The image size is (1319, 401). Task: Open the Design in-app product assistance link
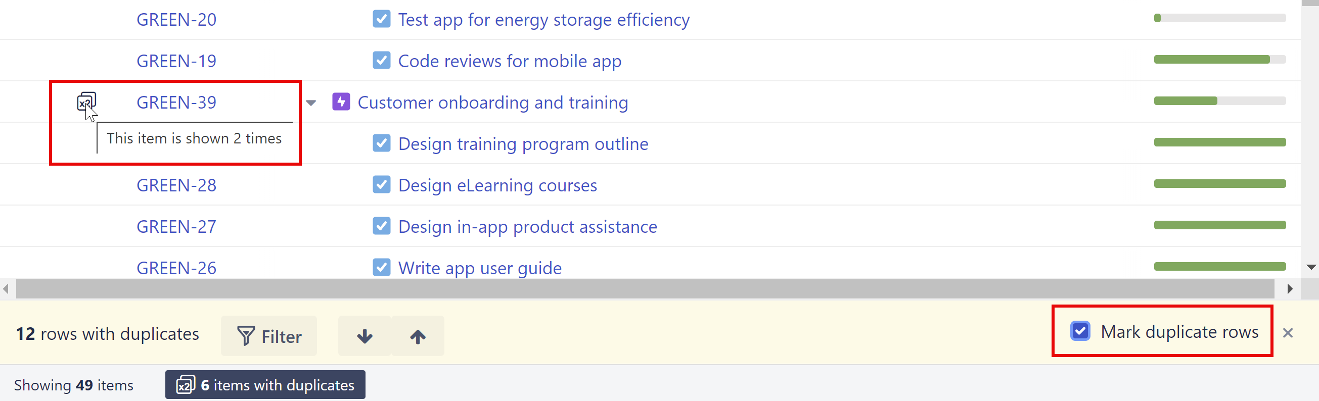pyautogui.click(x=527, y=227)
